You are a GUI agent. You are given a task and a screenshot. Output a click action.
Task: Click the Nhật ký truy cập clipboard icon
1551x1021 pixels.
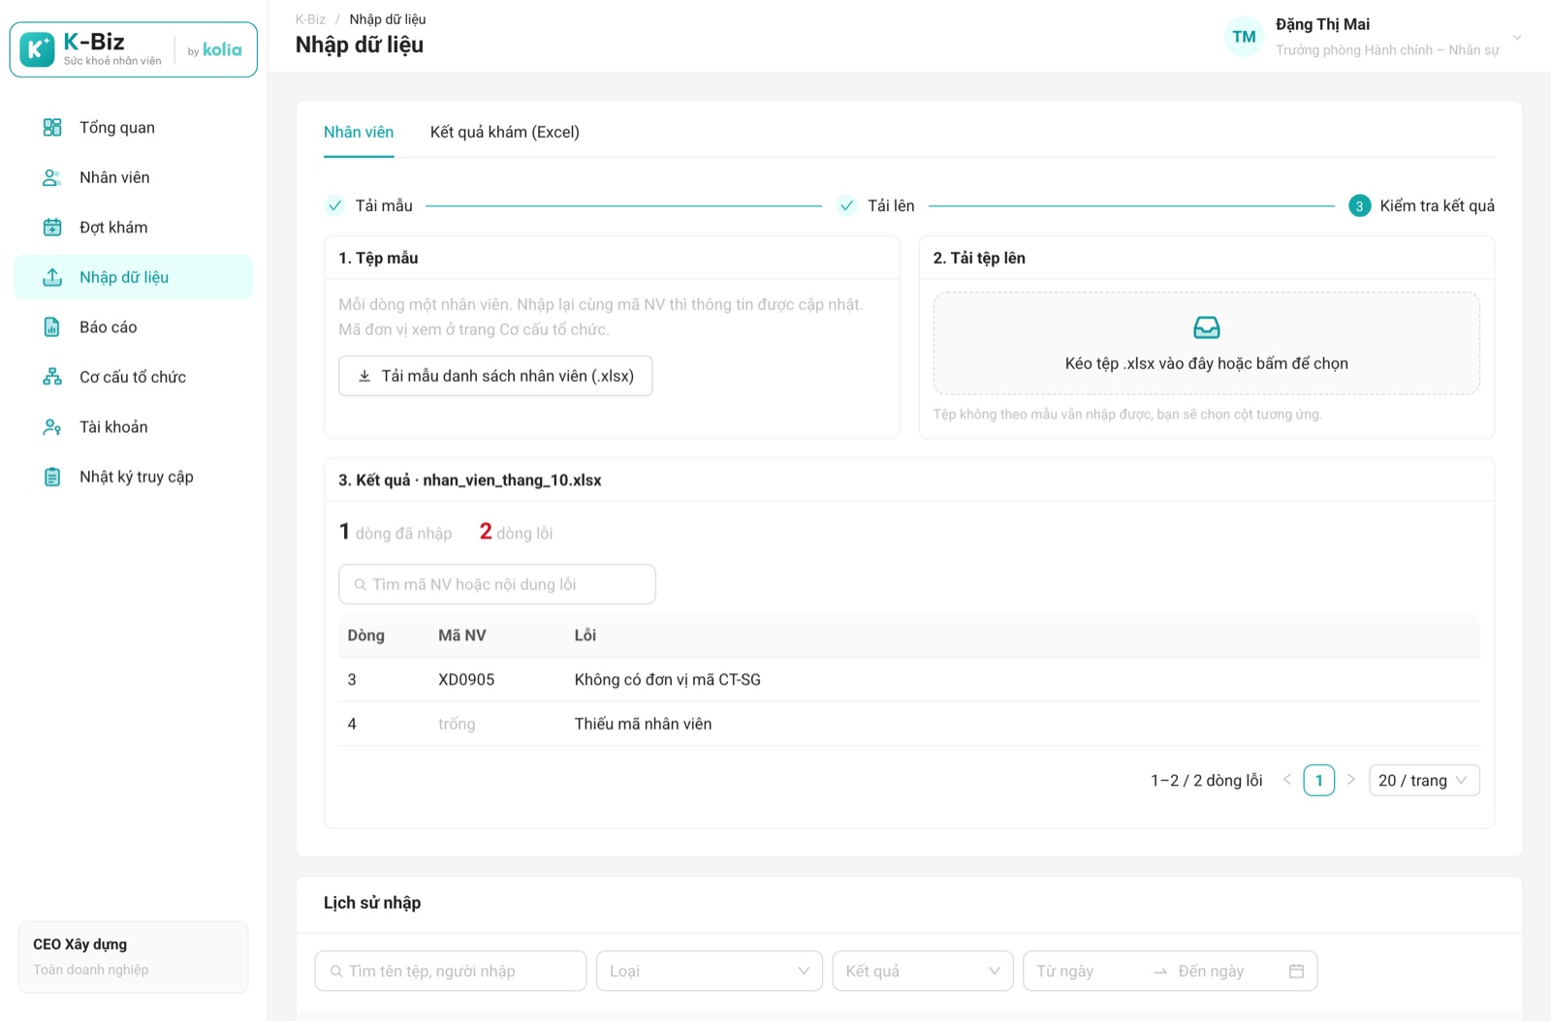point(52,477)
